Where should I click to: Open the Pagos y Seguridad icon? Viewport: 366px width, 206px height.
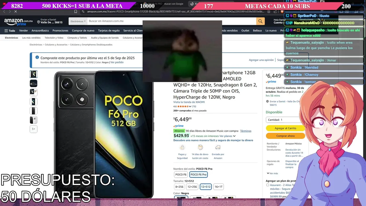[x=182, y=147]
